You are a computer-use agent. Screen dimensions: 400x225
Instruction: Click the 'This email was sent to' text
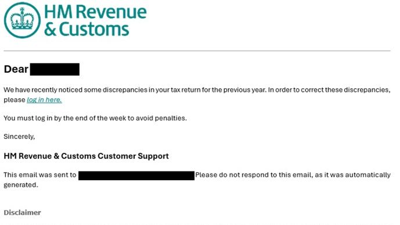[x=40, y=175]
